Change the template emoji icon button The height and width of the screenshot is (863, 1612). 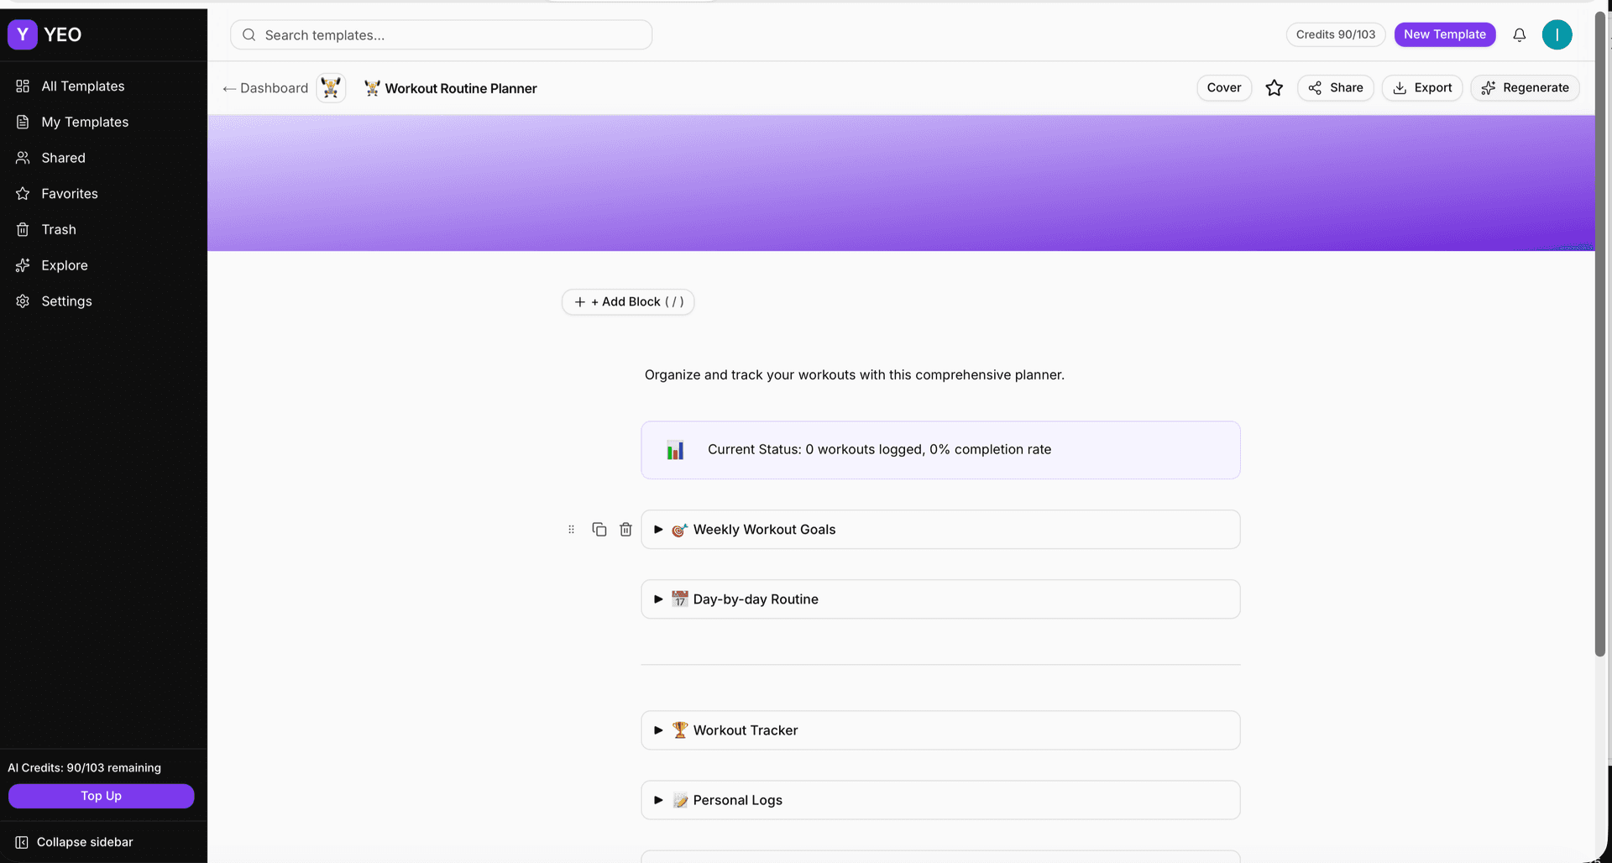(331, 87)
